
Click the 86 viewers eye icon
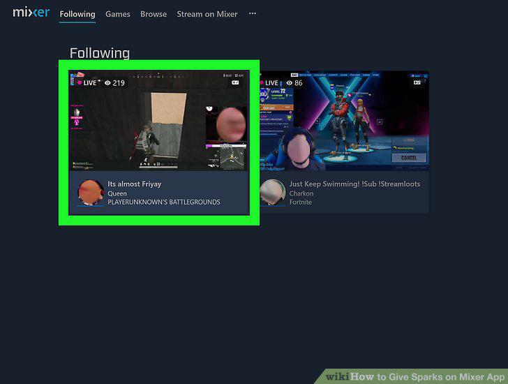pos(290,83)
